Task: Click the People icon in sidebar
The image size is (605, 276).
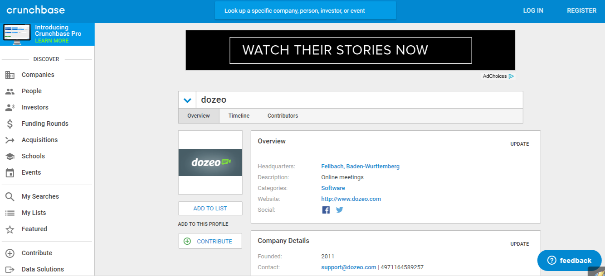Action: pos(10,91)
